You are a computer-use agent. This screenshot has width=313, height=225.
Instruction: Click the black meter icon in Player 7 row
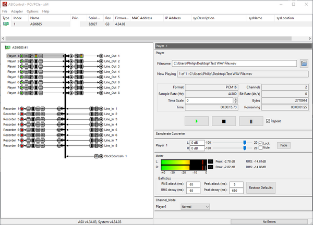point(36,87)
